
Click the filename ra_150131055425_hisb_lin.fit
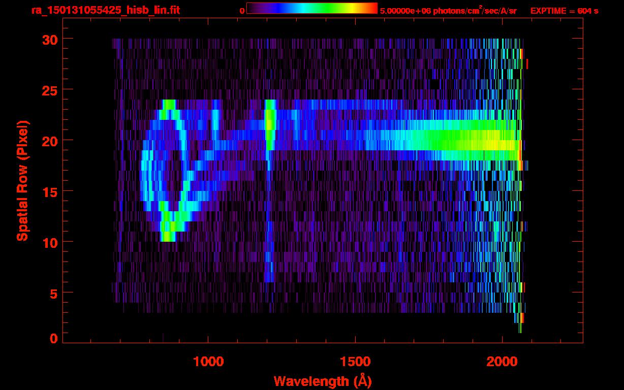(105, 11)
